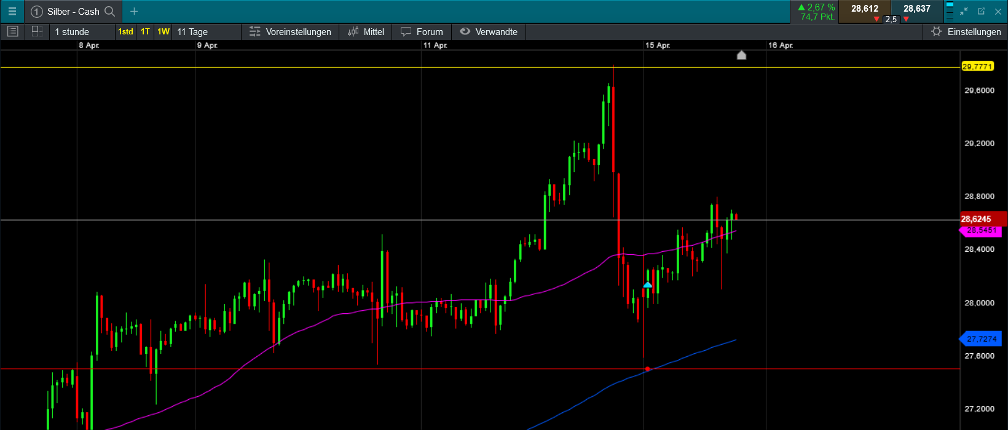The height and width of the screenshot is (430, 1008).
Task: Click the 8 Apr. date label
Action: [x=89, y=45]
